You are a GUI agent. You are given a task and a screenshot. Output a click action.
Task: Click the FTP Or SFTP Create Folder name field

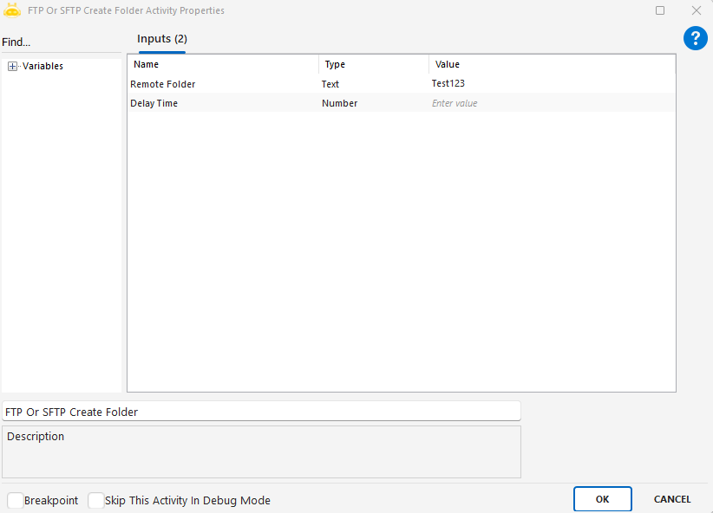(260, 412)
